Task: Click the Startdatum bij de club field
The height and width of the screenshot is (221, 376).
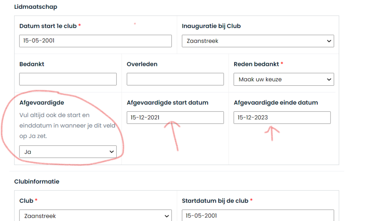Action: click(258, 216)
